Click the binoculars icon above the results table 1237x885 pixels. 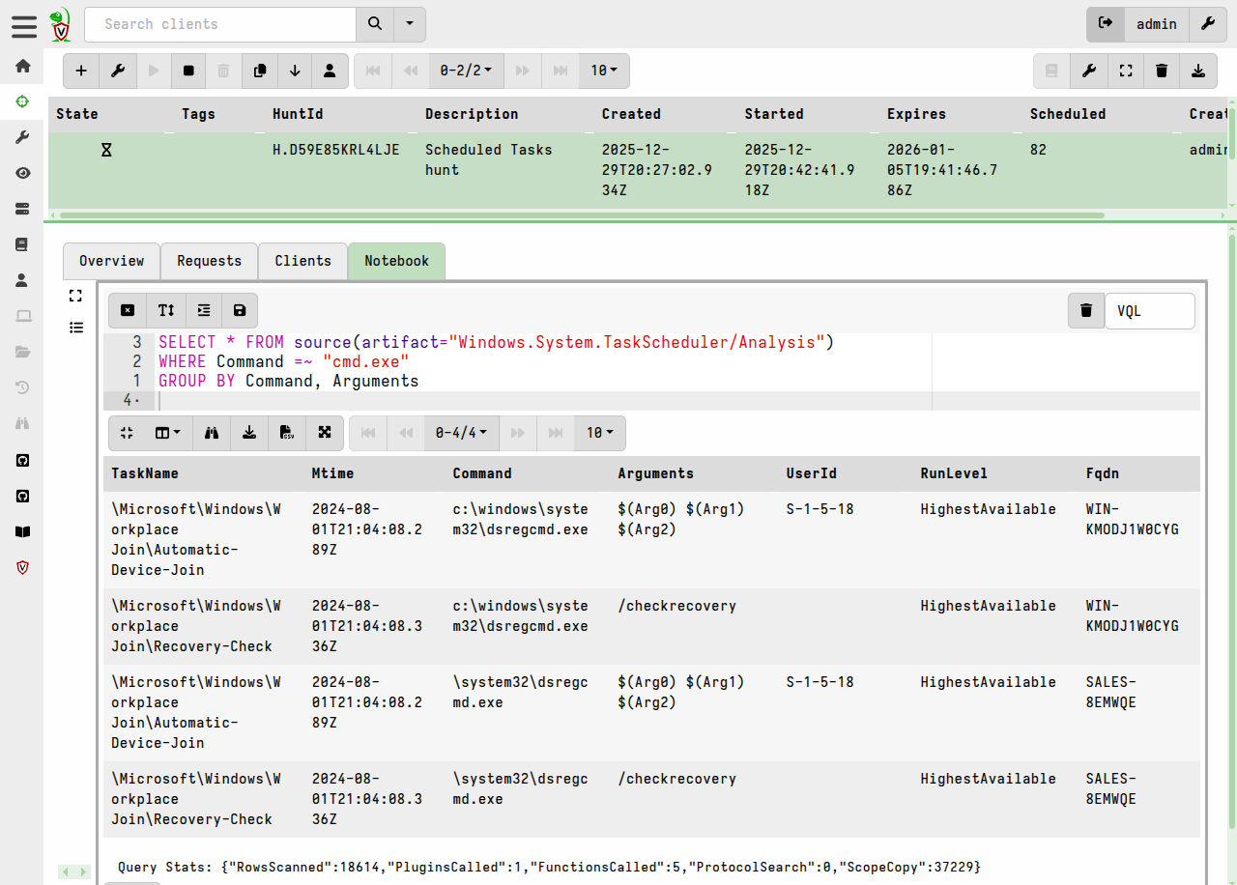click(212, 433)
